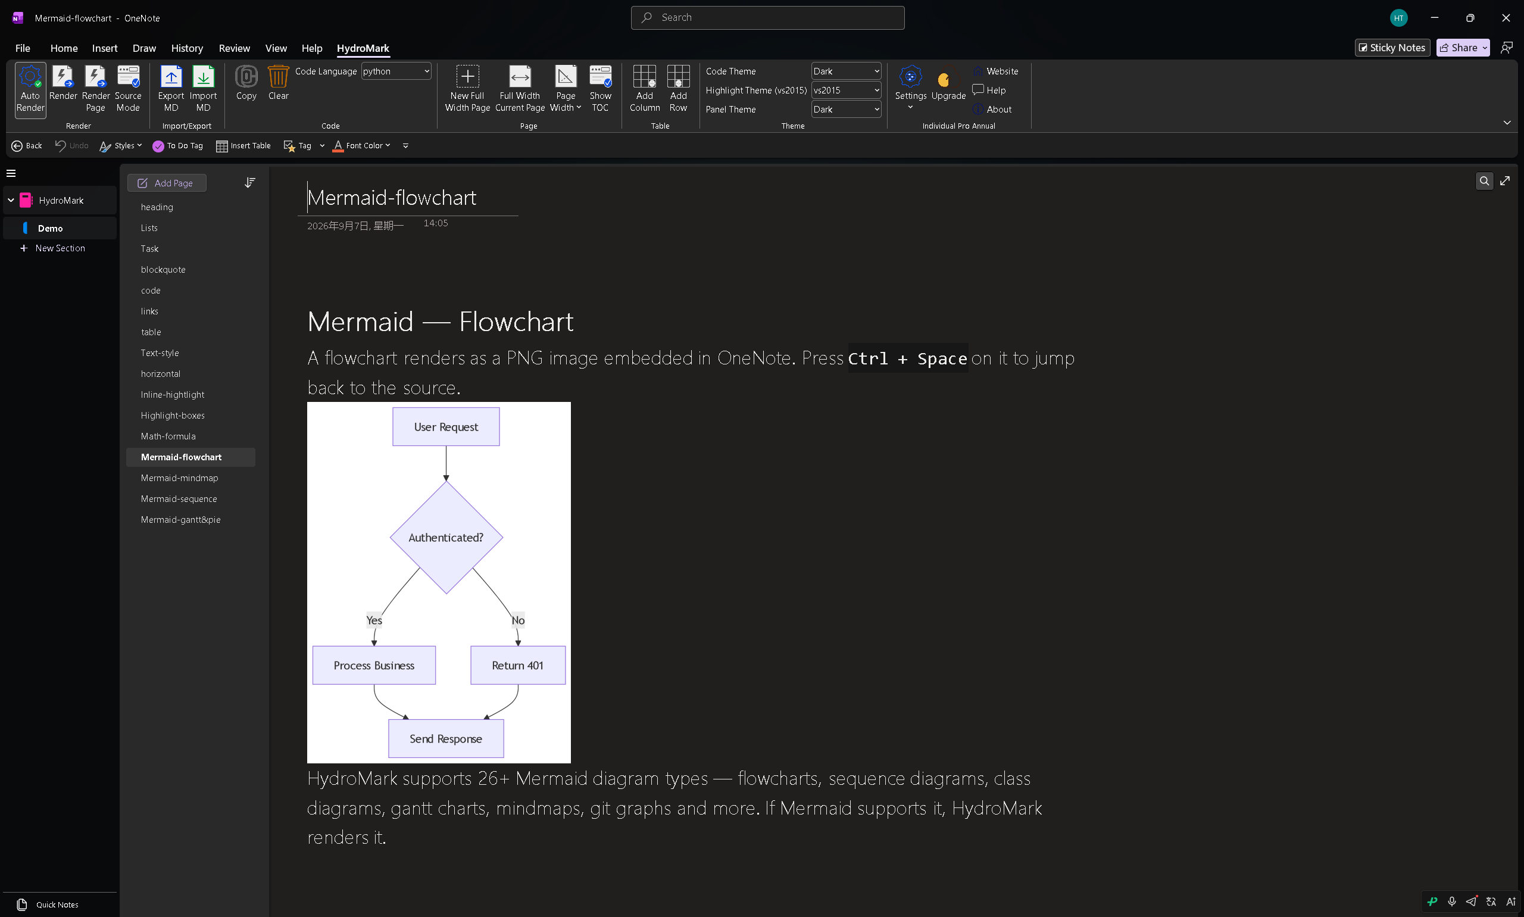This screenshot has height=917, width=1524.
Task: Toggle Source Mode
Action: [x=128, y=89]
